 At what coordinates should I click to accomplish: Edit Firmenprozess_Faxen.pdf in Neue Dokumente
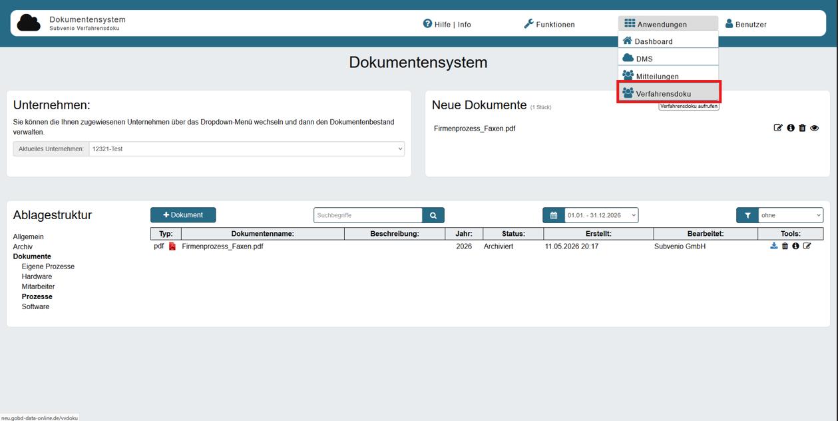tap(778, 128)
